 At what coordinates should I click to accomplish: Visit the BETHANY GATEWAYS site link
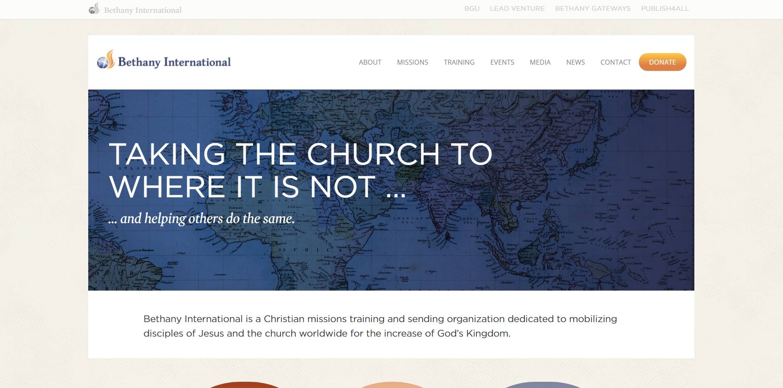point(593,8)
